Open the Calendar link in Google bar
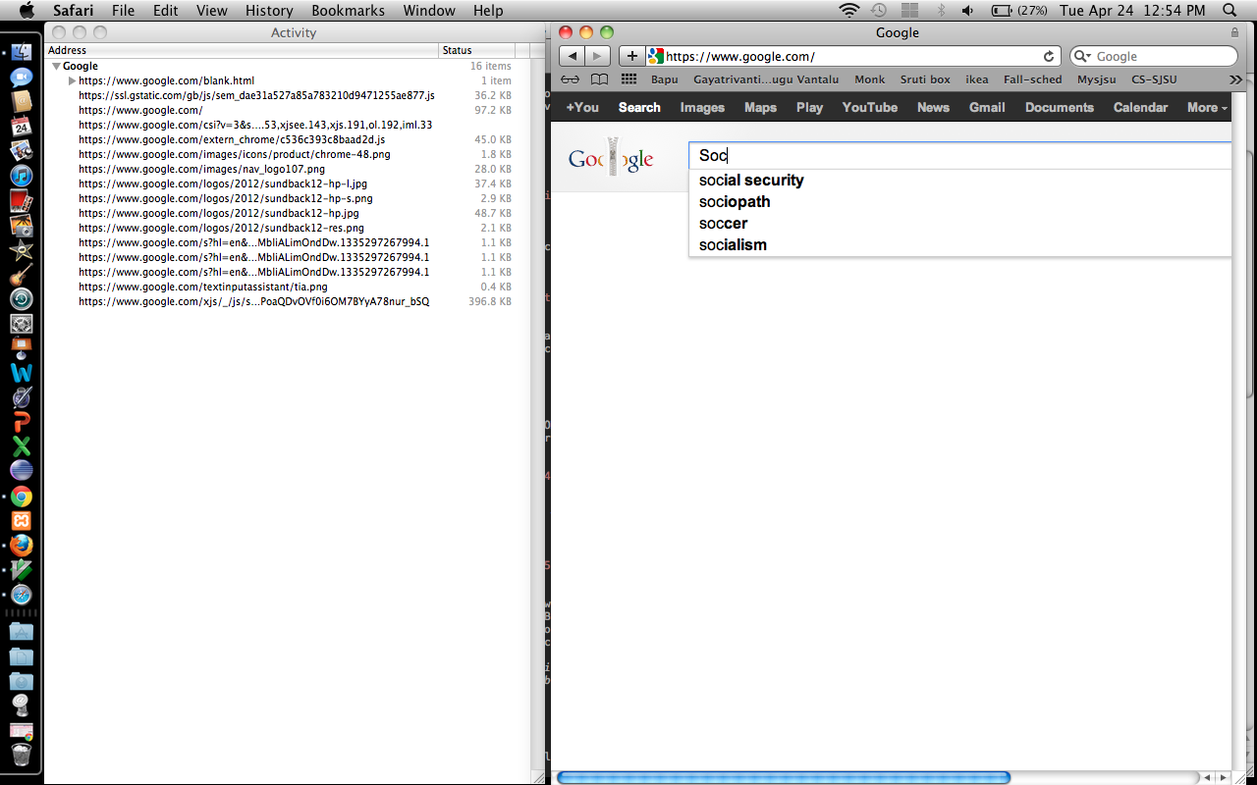 pos(1140,107)
